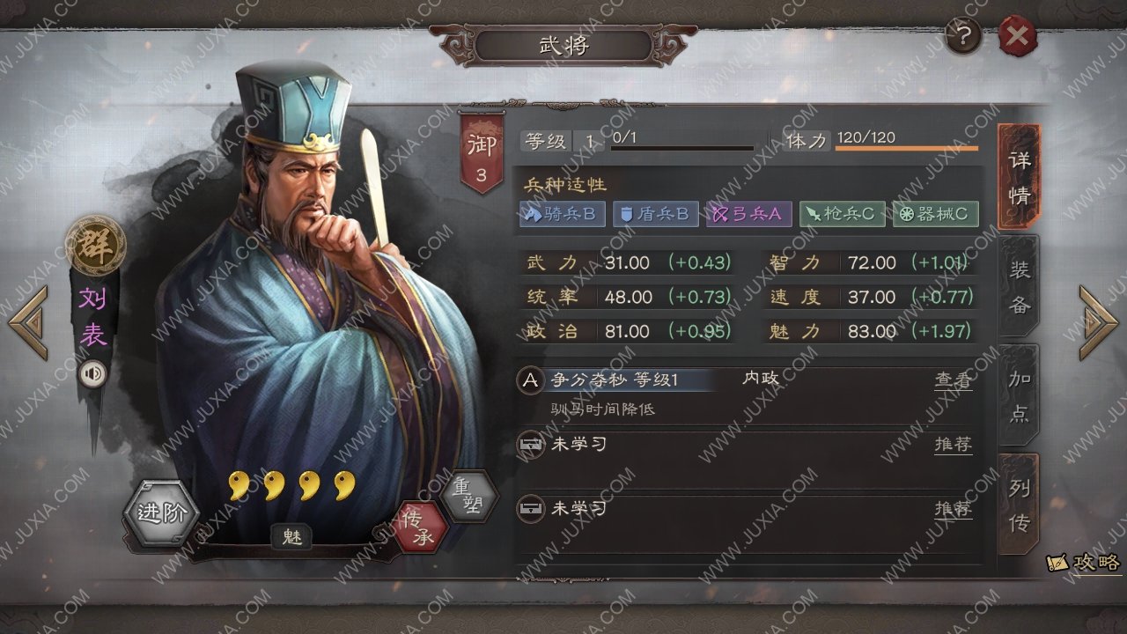Go to previous general with left arrow
Image resolution: width=1127 pixels, height=634 pixels.
coord(29,322)
